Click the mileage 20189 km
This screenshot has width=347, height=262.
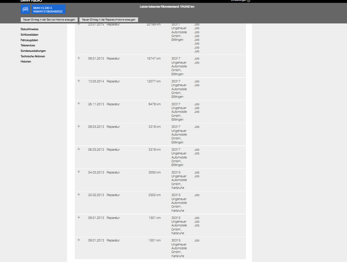pos(154,24)
